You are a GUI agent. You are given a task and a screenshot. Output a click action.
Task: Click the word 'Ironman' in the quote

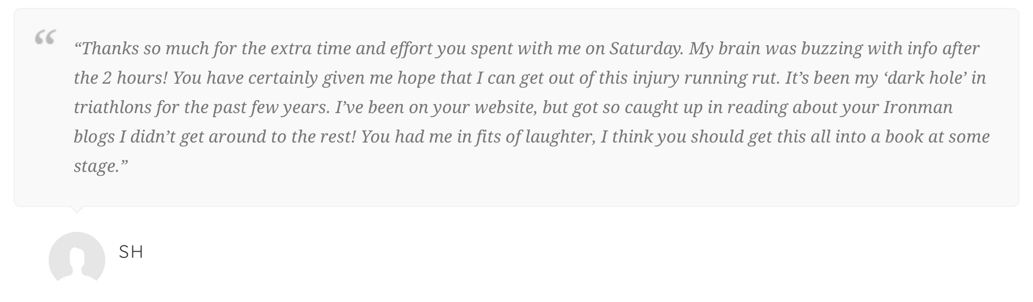click(918, 107)
